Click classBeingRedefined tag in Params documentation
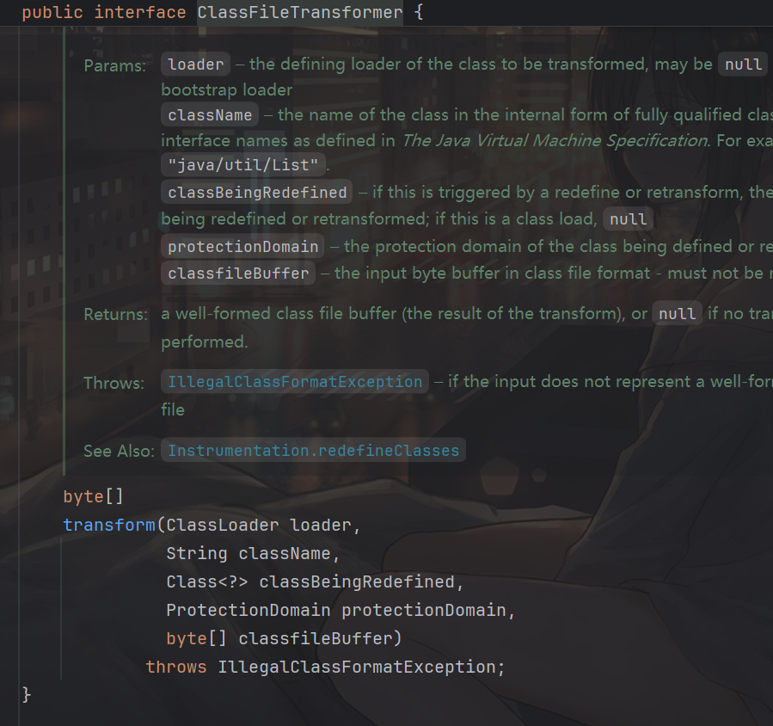The height and width of the screenshot is (726, 773). coord(256,193)
